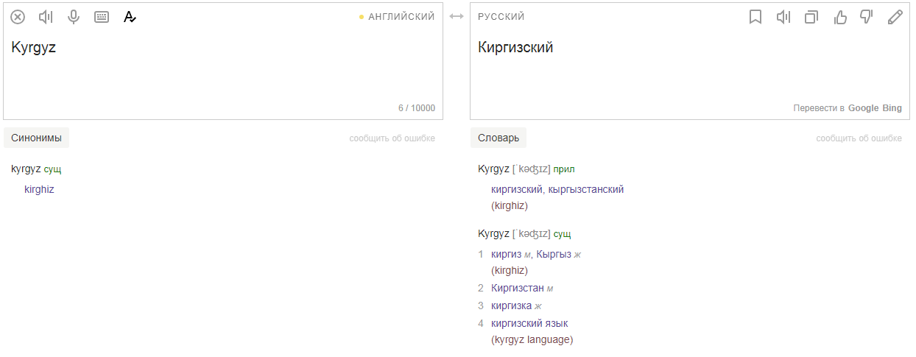Viewport: 916px width, 357px height.
Task: Open translation in Google
Action: tap(863, 108)
